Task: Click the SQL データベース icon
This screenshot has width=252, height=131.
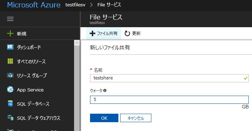Action: (x=10, y=103)
